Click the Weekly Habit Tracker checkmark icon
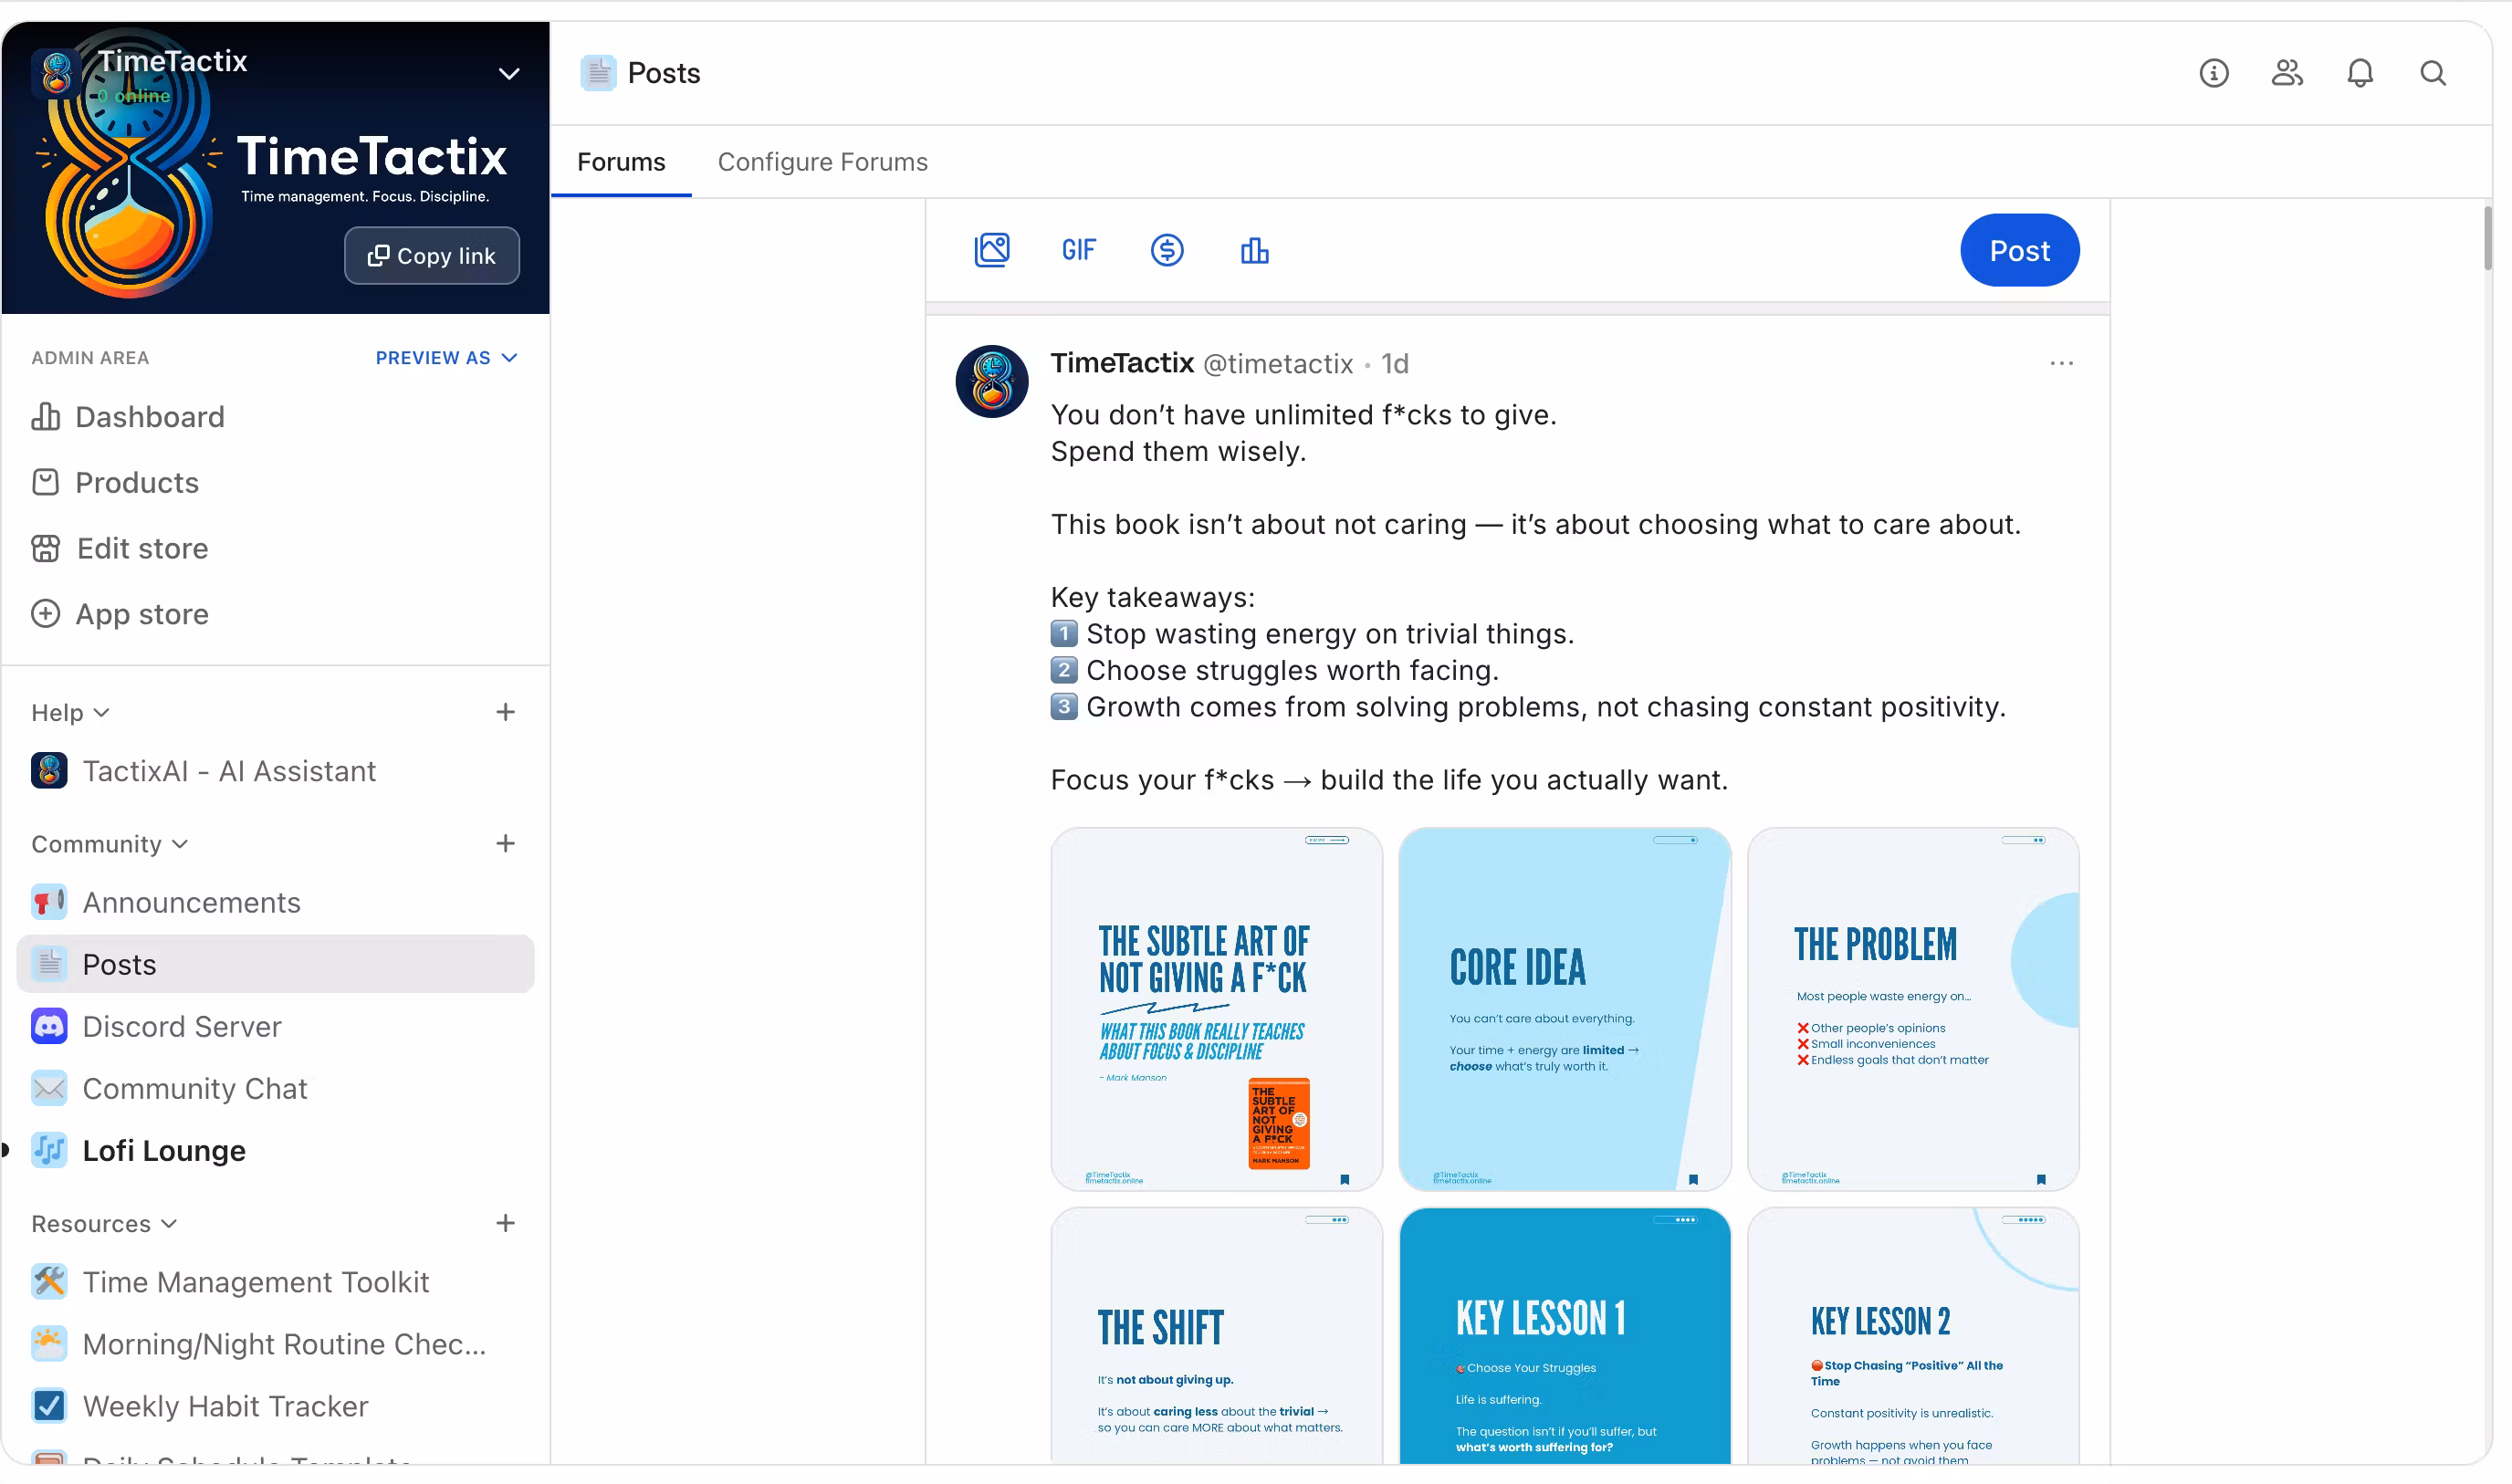Viewport: 2512px width, 1484px height. 49,1406
